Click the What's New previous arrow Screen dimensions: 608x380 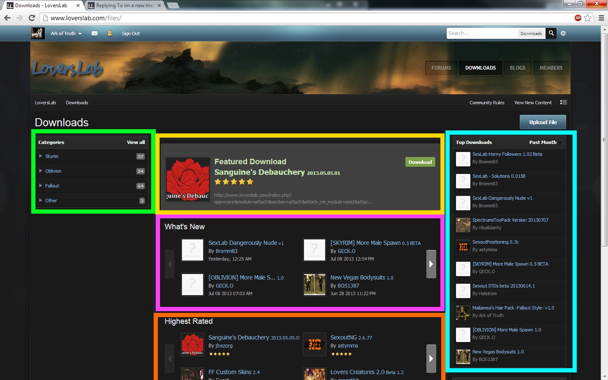pos(169,264)
